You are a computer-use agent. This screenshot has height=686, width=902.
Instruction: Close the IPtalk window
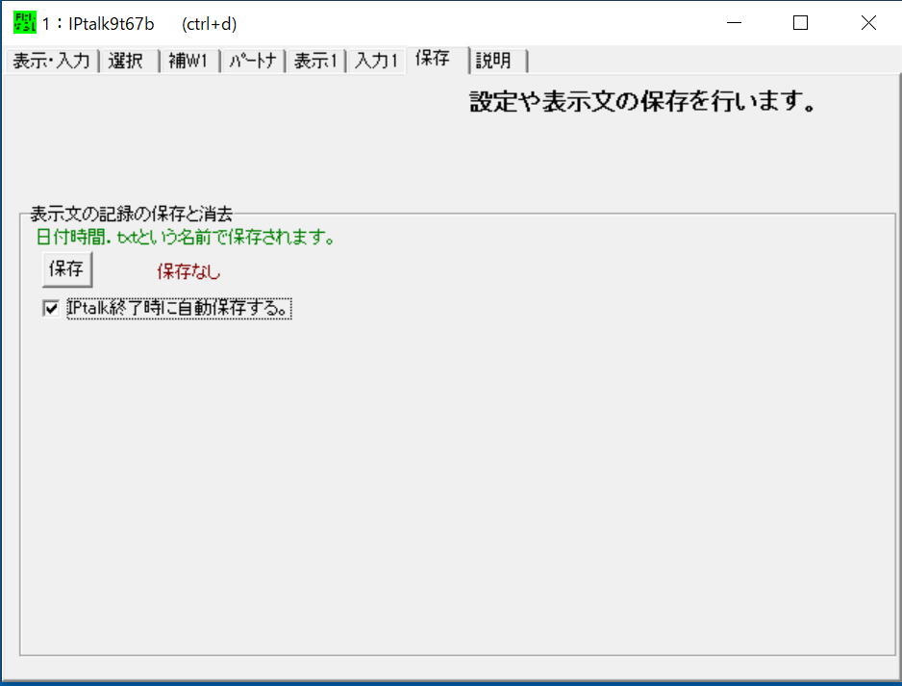[867, 23]
